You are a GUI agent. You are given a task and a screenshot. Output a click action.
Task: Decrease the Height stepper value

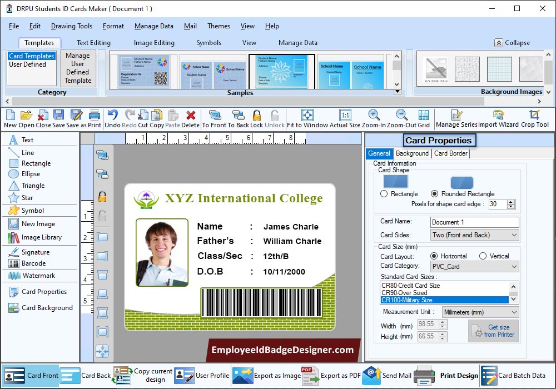coord(442,338)
